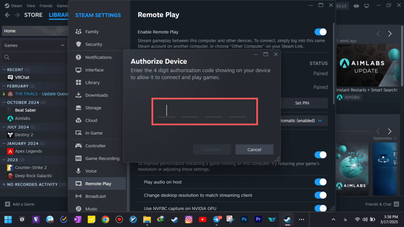Open the View menu

click(x=31, y=6)
